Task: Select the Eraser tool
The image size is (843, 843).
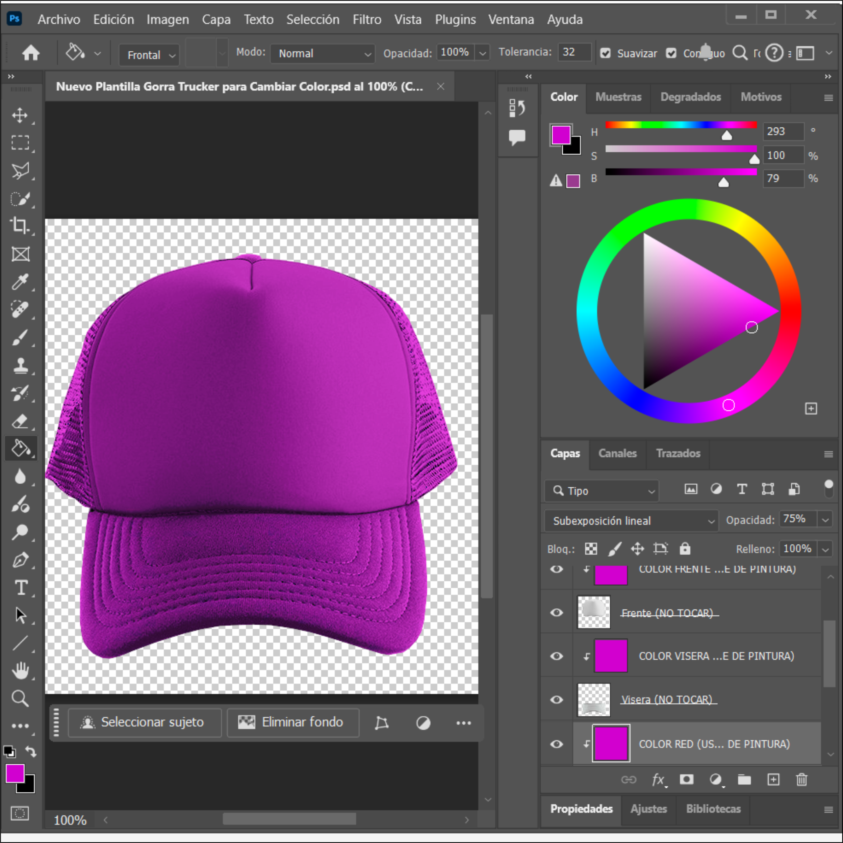Action: pos(20,421)
